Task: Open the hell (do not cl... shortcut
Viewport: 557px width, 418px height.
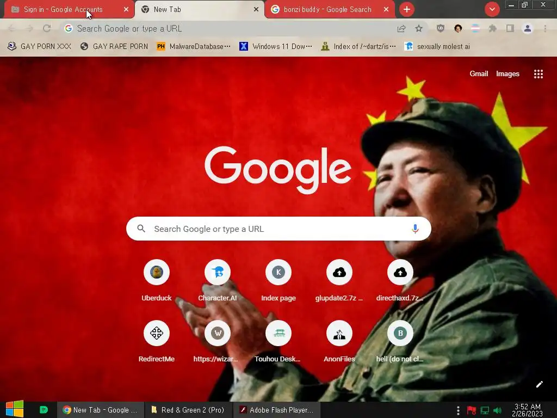Action: tap(400, 342)
